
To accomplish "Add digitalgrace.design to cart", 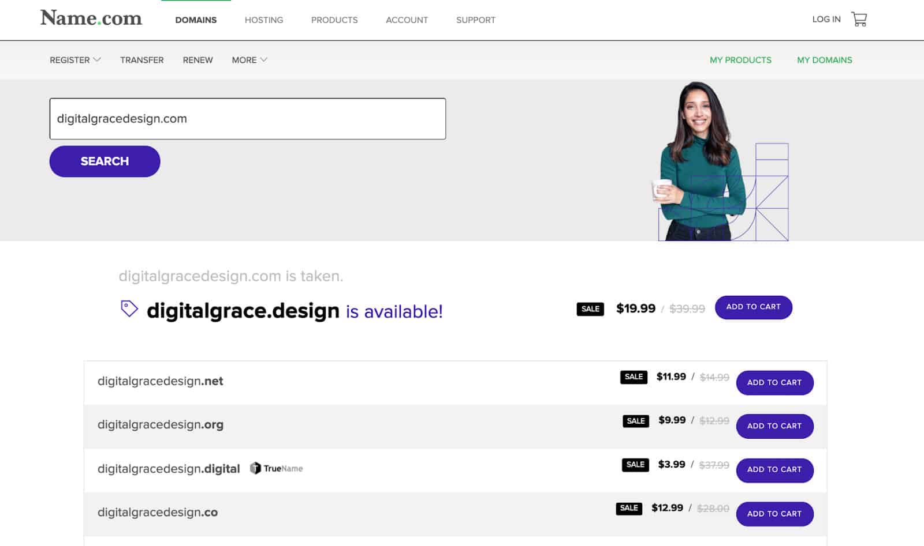I will click(753, 307).
